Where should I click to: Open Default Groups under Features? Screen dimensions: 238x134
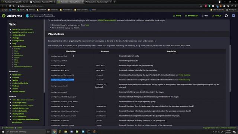19,92
